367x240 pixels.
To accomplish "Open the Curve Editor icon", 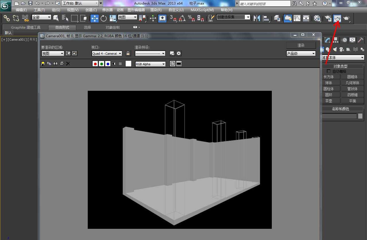I will 297,18.
